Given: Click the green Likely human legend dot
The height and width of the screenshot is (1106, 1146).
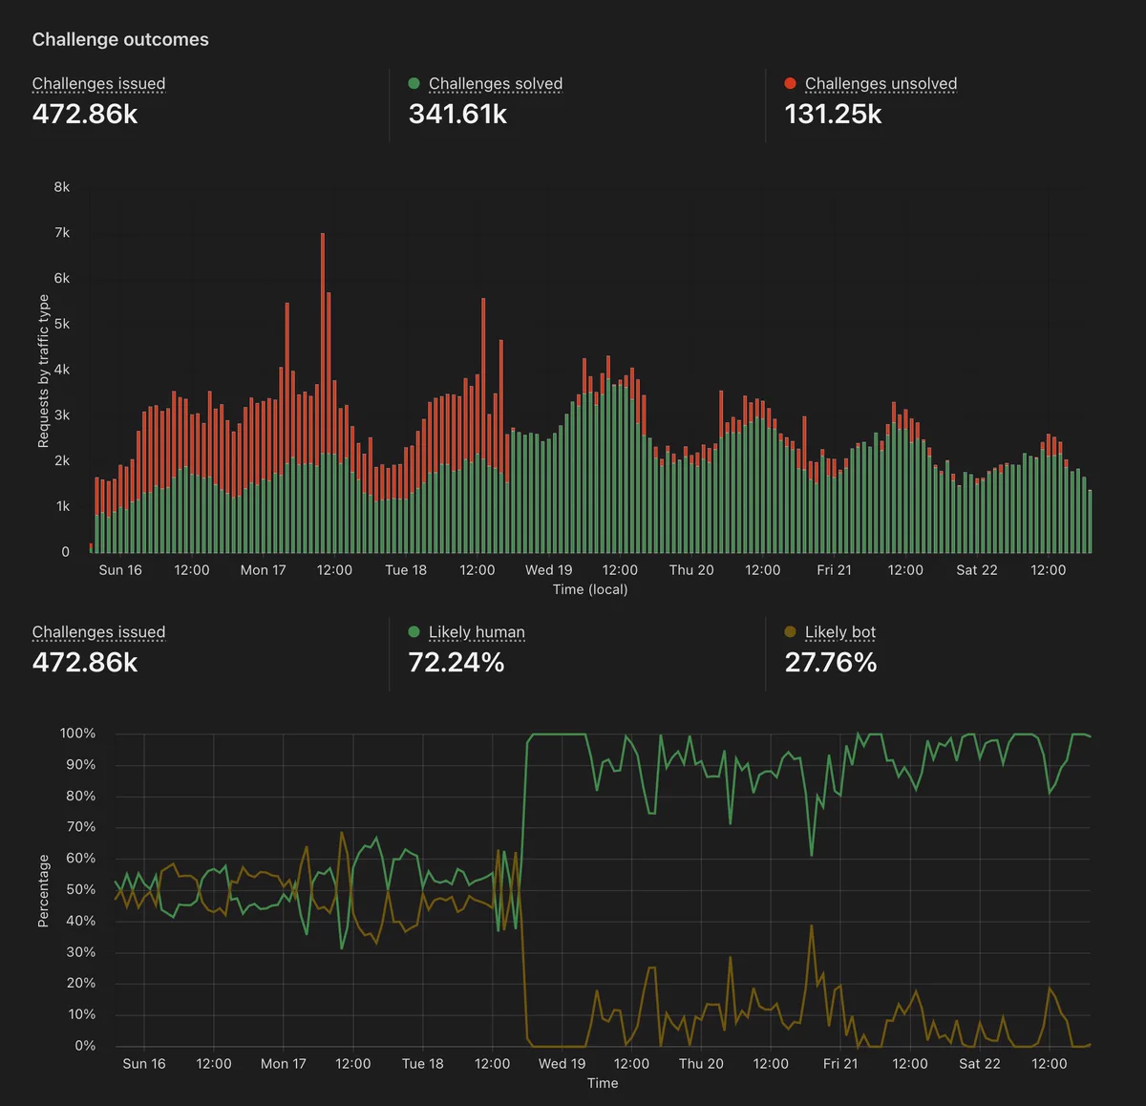Looking at the screenshot, I should (414, 631).
